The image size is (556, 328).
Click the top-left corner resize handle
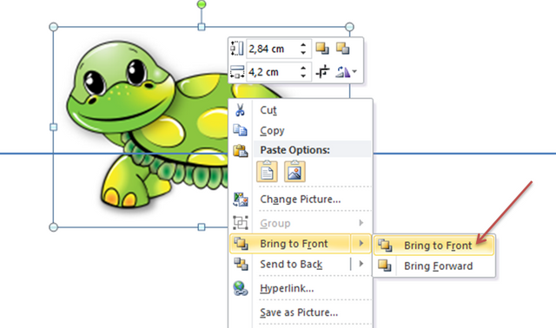[53, 27]
